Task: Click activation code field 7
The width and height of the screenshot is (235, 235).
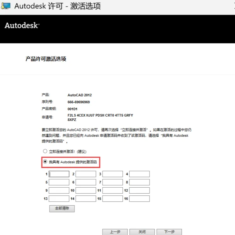Action: click(x=113, y=182)
